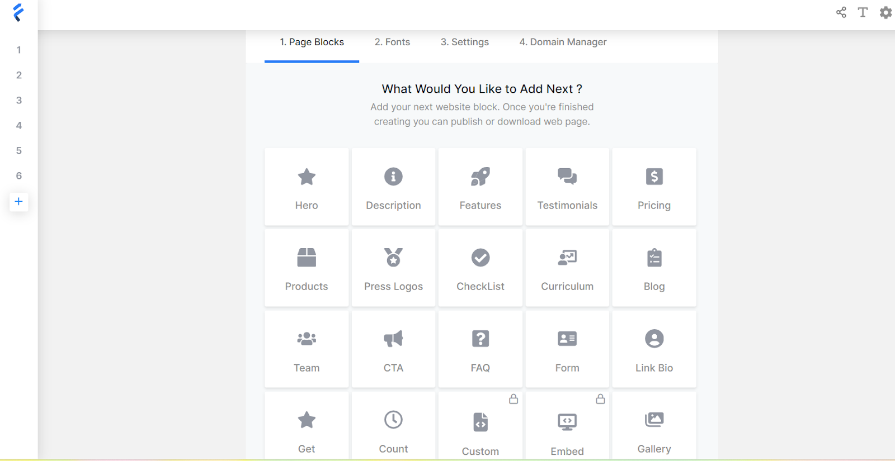Image resolution: width=895 pixels, height=461 pixels.
Task: Open the settings gear icon
Action: 885,12
